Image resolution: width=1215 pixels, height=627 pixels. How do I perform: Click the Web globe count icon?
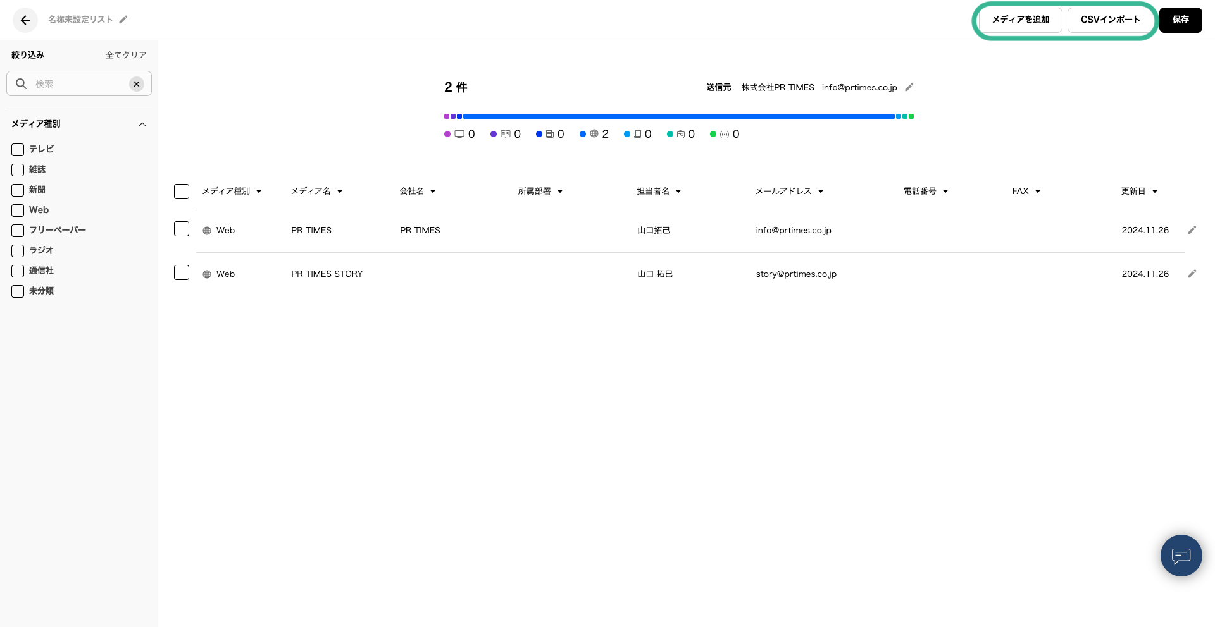click(594, 134)
